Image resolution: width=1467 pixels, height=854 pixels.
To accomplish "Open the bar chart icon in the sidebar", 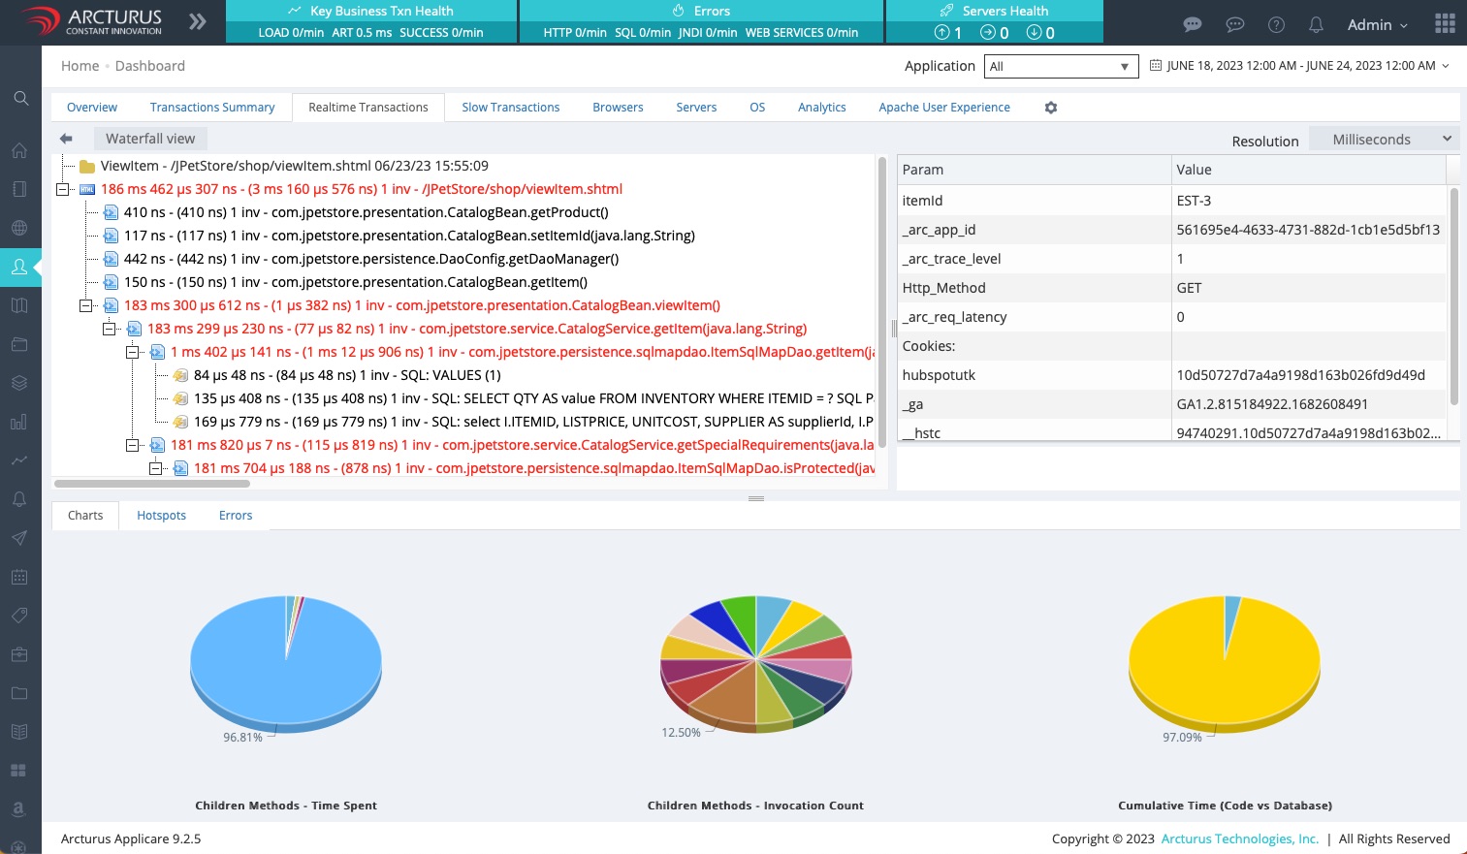I will pos(19,422).
